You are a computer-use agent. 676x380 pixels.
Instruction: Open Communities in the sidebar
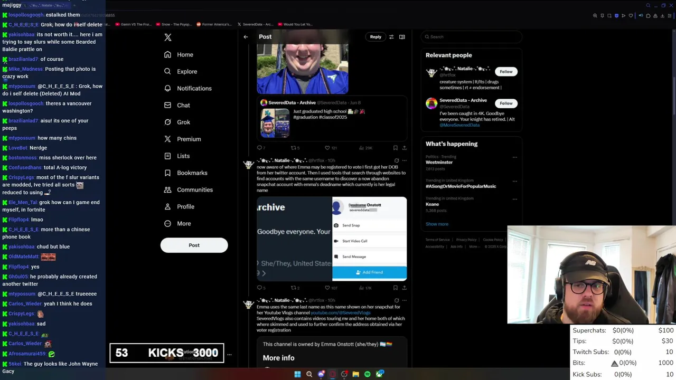188,189
